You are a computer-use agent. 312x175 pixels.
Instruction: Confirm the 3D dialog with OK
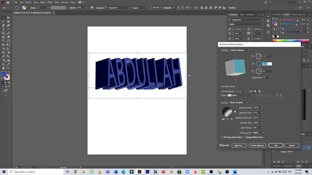click(x=275, y=145)
